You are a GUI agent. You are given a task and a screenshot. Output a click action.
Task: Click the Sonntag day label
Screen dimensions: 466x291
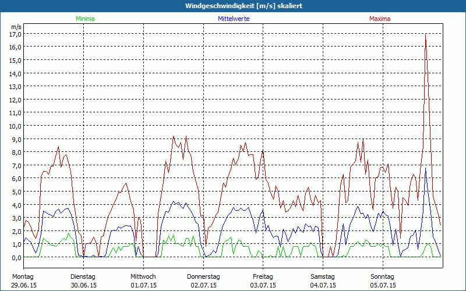[x=382, y=276]
